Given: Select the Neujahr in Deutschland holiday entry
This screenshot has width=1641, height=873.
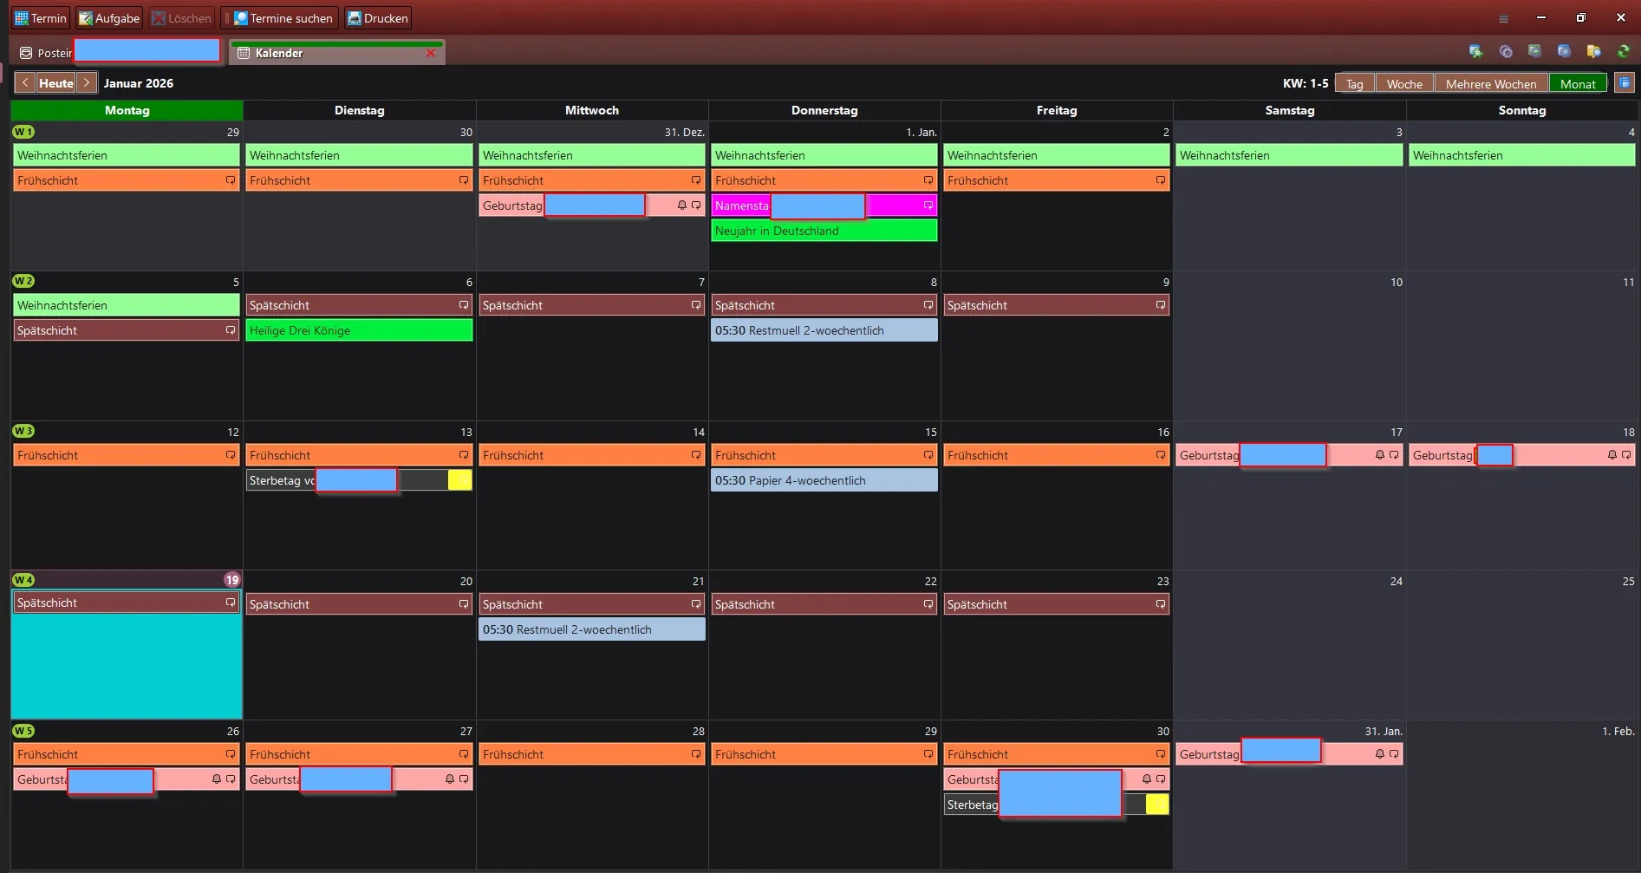Looking at the screenshot, I should 824,231.
